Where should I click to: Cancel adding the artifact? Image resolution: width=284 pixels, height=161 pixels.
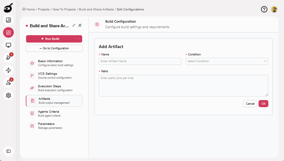click(250, 103)
